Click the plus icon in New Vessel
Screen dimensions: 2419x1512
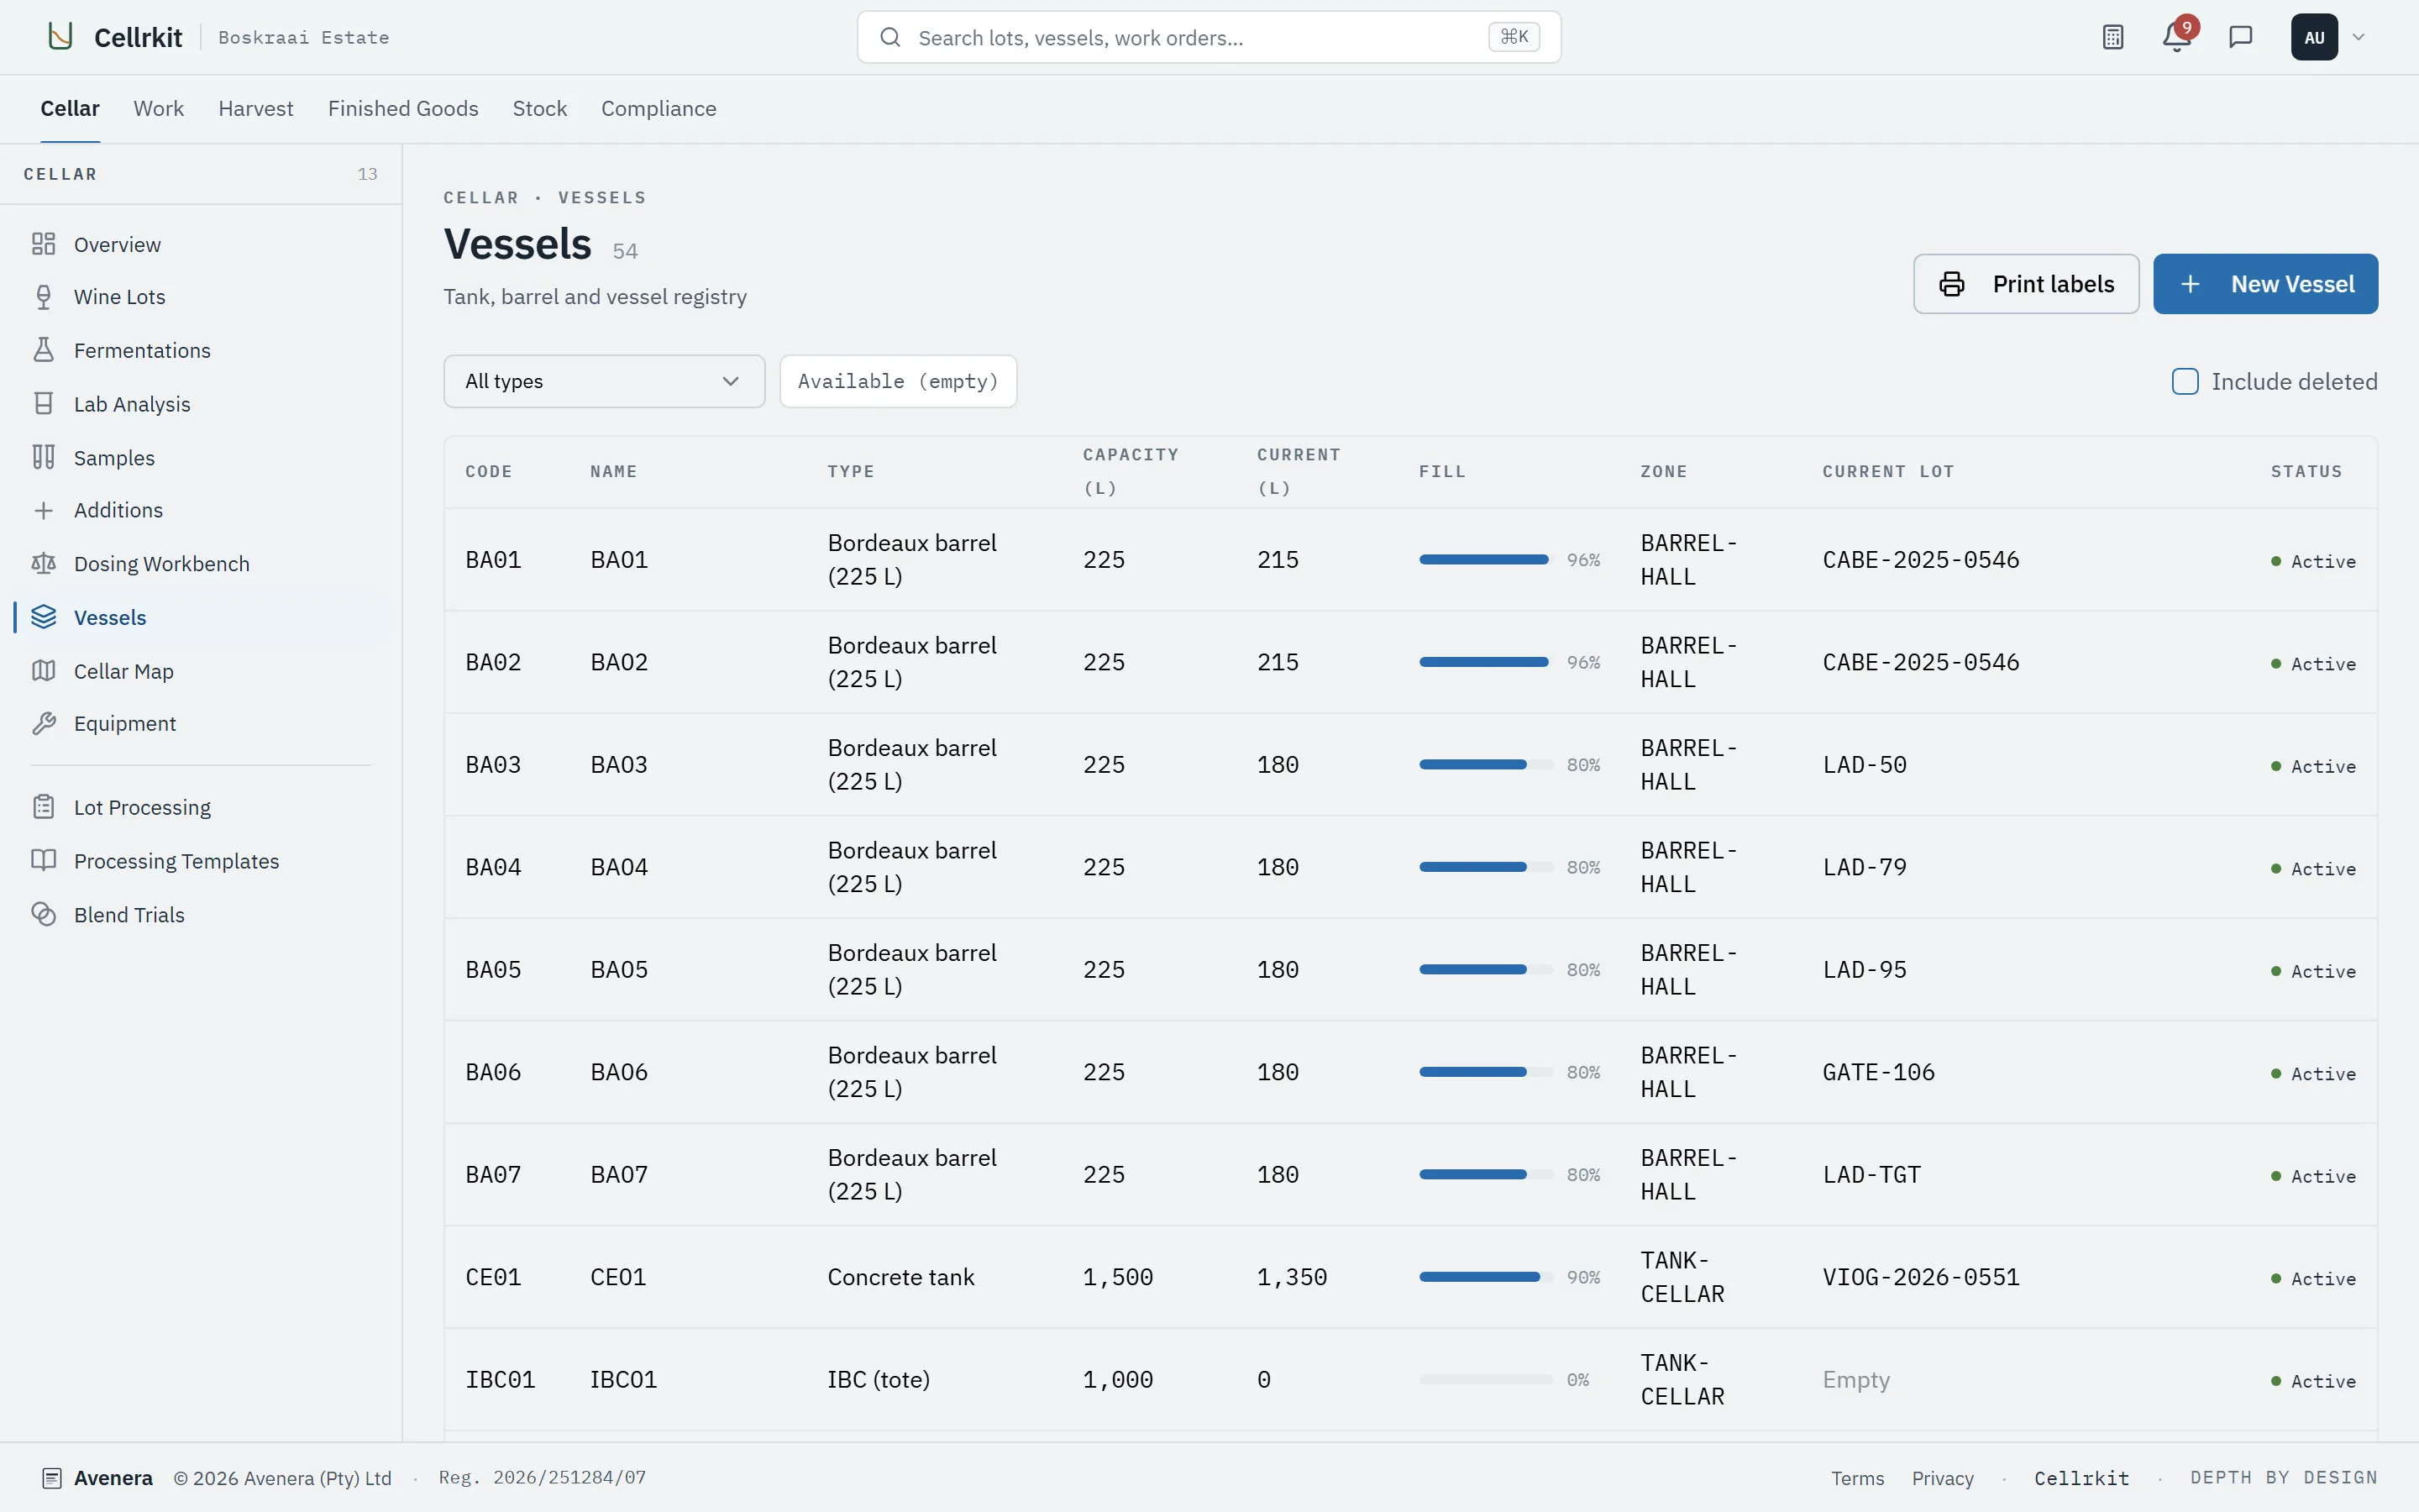coord(2190,284)
